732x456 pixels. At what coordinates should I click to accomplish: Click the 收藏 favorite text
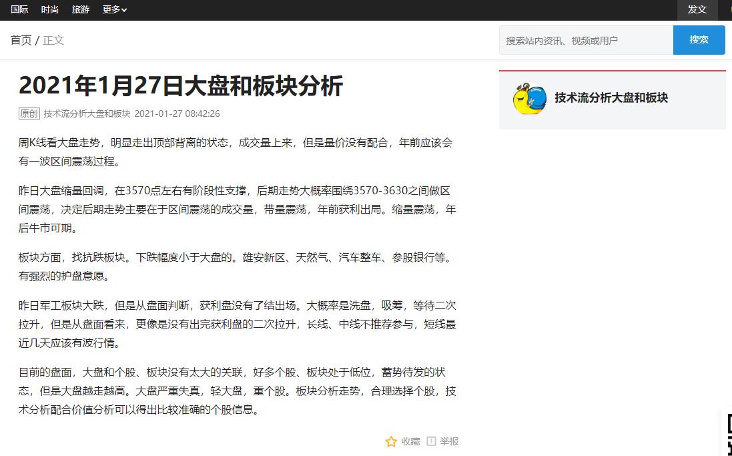coord(411,441)
